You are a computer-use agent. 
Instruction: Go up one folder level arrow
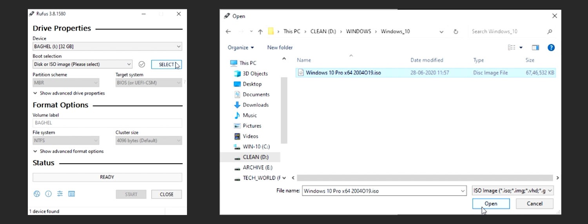(x=260, y=31)
